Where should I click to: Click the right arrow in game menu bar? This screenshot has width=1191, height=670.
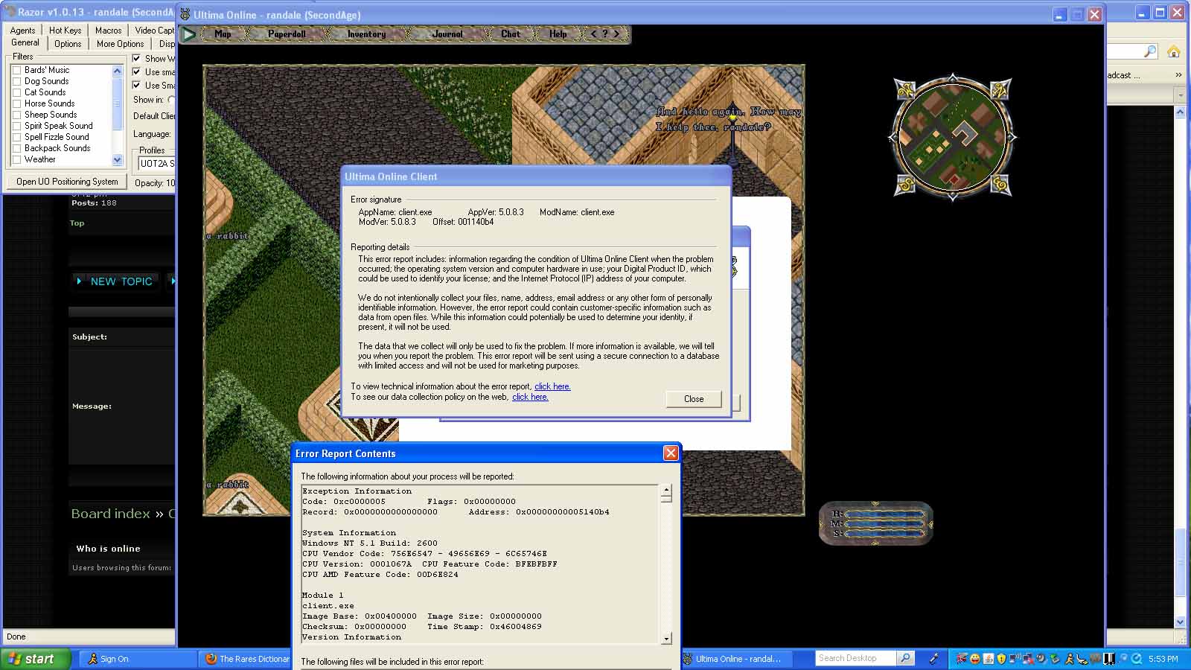(x=616, y=33)
